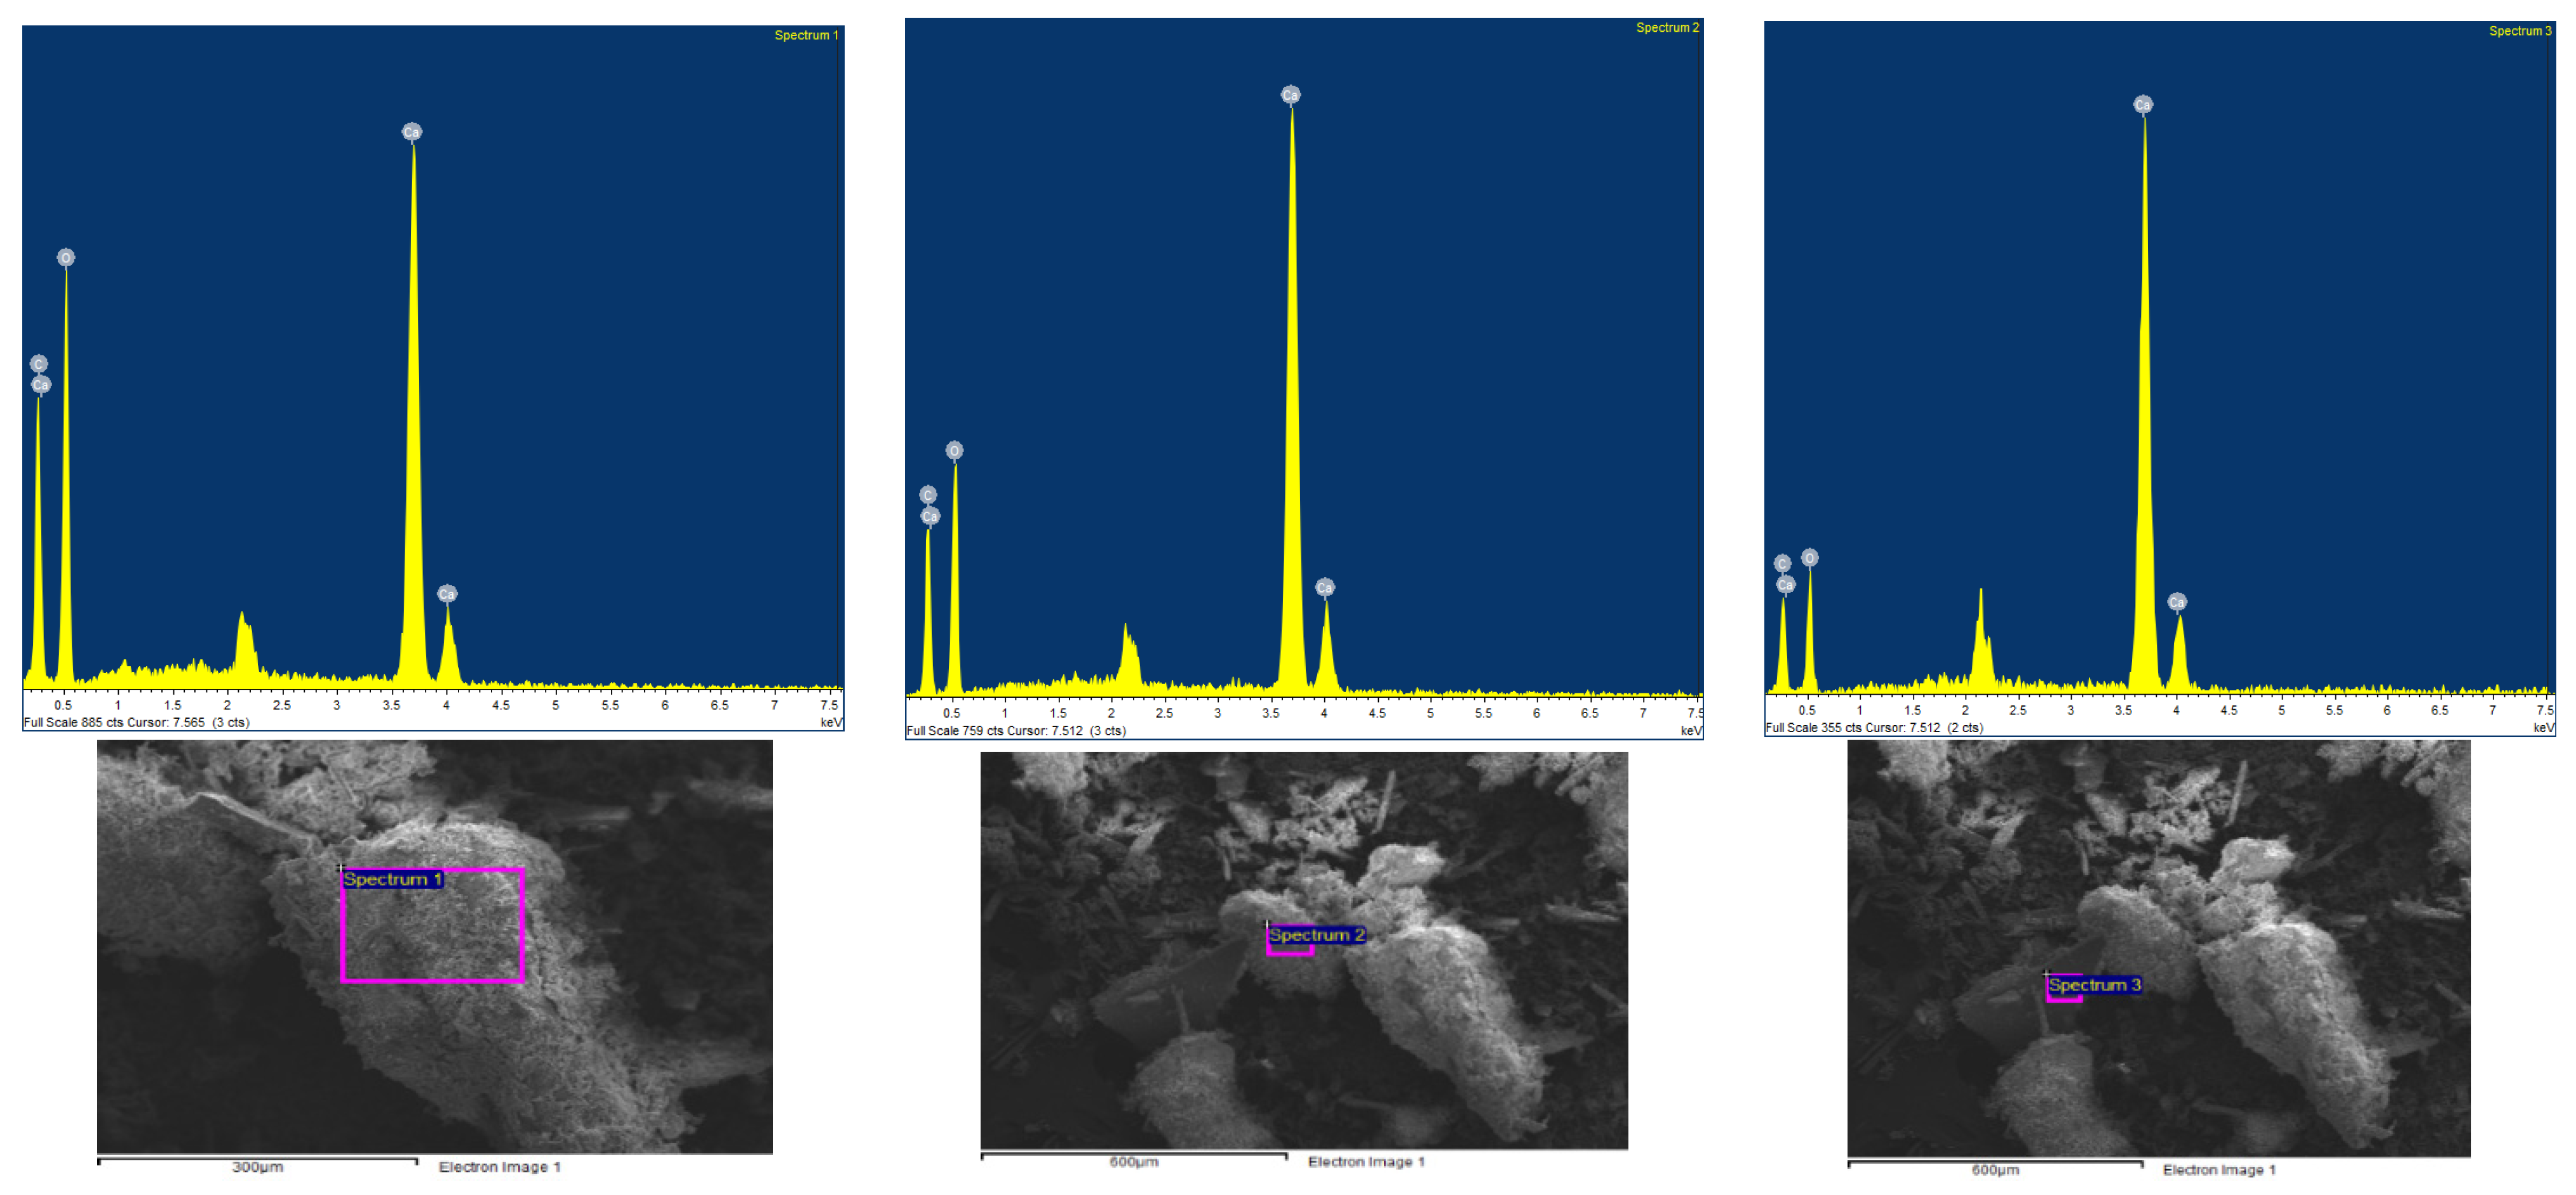The height and width of the screenshot is (1195, 2576).
Task: Click the C element marker in Spectrum 1
Action: point(39,364)
